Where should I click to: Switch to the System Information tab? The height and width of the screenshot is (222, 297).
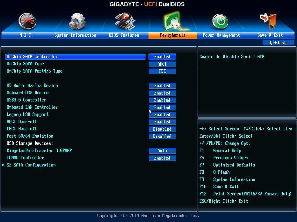pos(75,35)
